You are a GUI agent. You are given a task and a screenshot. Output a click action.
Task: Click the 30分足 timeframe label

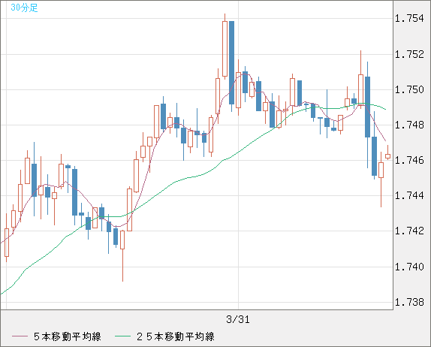coord(24,8)
